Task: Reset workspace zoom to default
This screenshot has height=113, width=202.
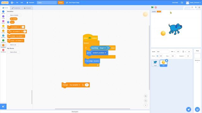Action: tap(146, 105)
